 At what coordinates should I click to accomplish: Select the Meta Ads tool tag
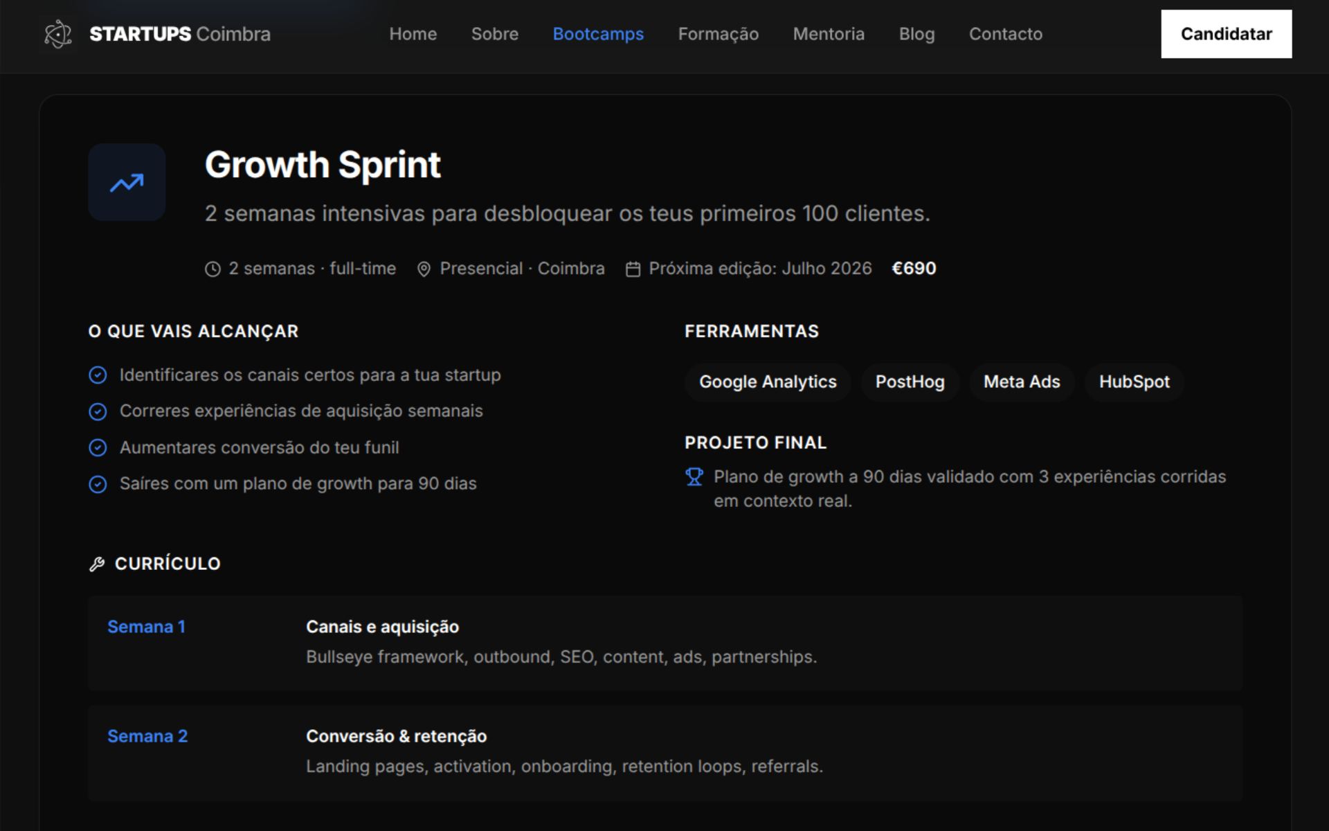point(1022,382)
